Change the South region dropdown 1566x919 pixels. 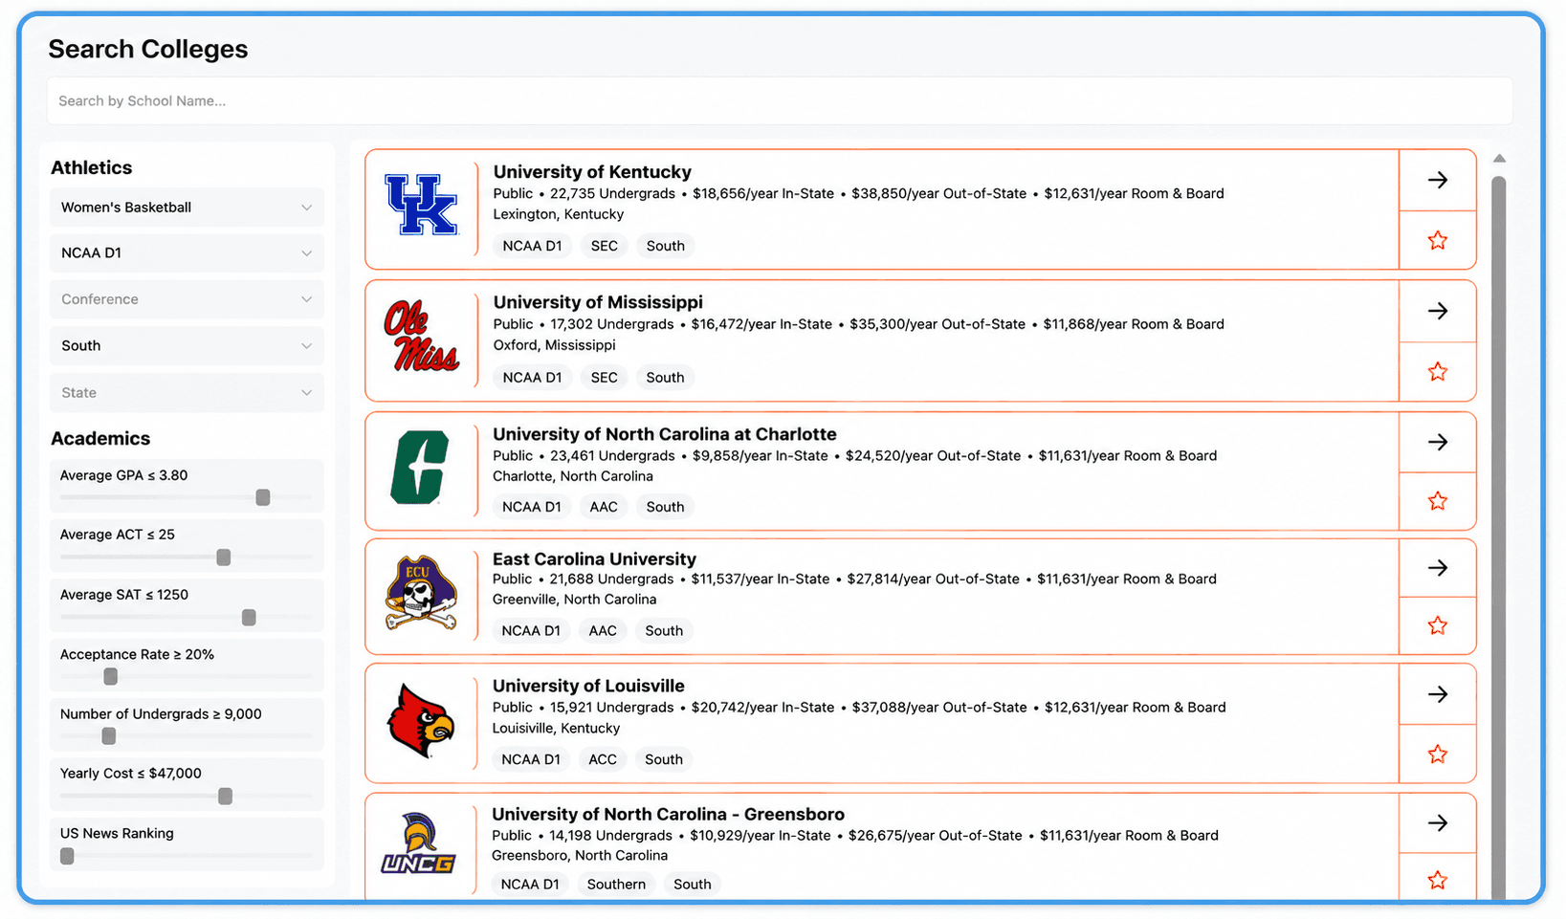pyautogui.click(x=187, y=346)
